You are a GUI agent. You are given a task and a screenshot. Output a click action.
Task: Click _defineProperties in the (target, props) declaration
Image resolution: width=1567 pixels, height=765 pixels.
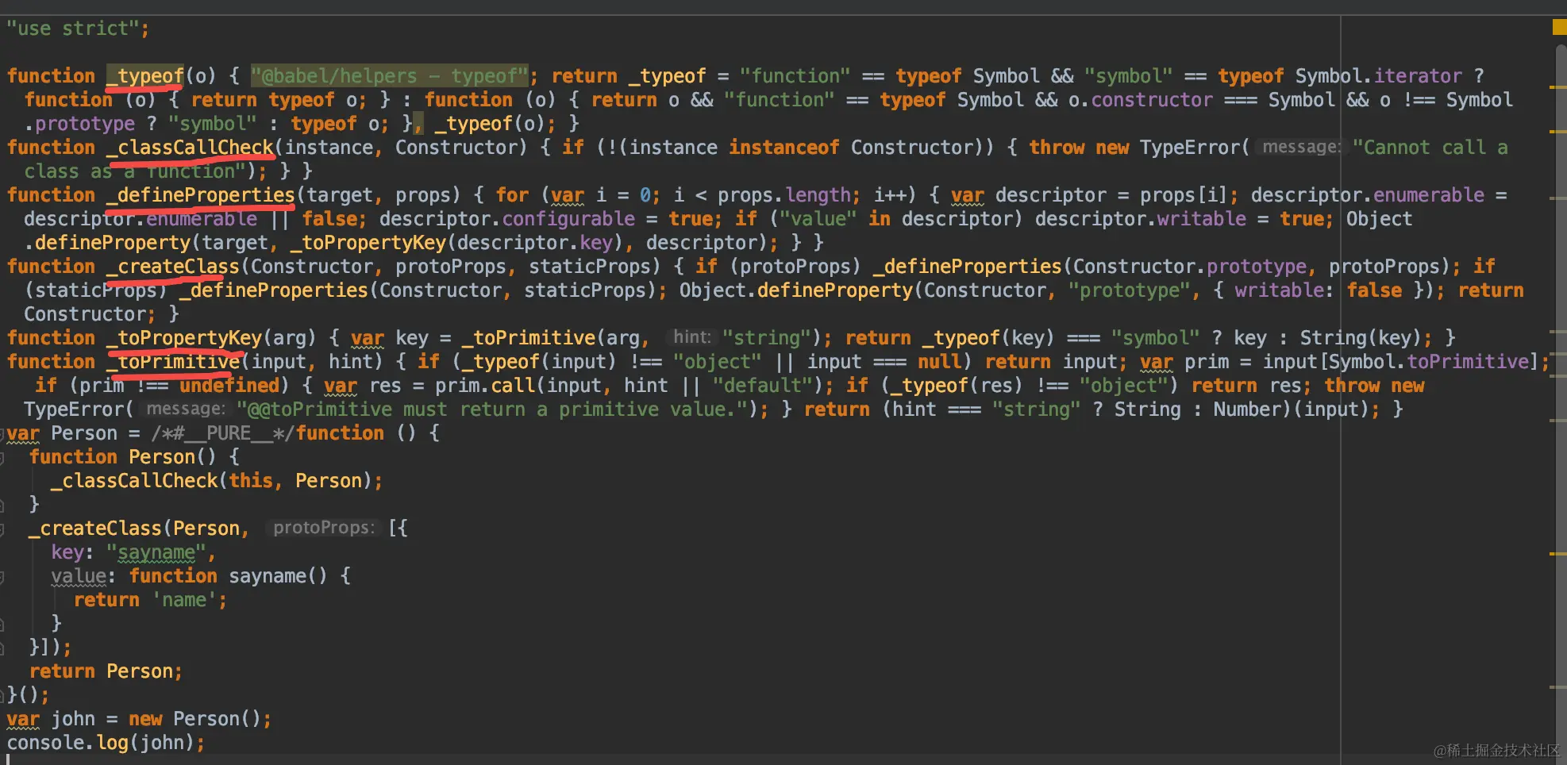click(201, 195)
